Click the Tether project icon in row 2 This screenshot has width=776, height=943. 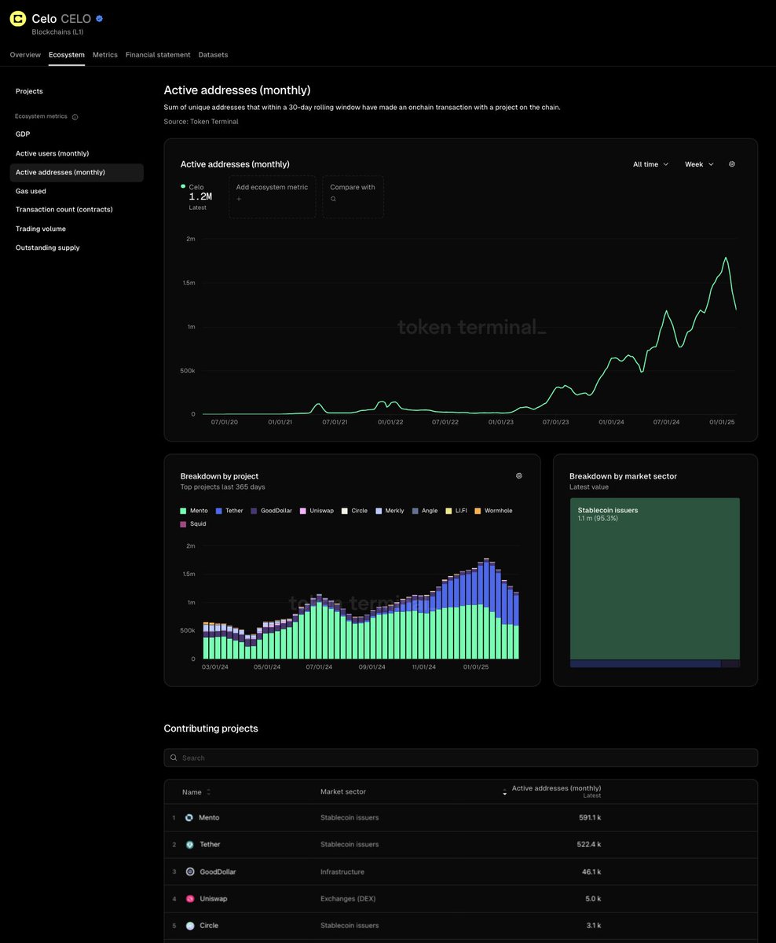pos(189,844)
